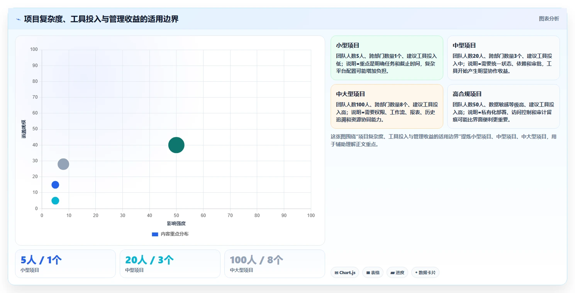Click the Chart.js tag
Viewport: 575px width, 293px height.
click(345, 273)
